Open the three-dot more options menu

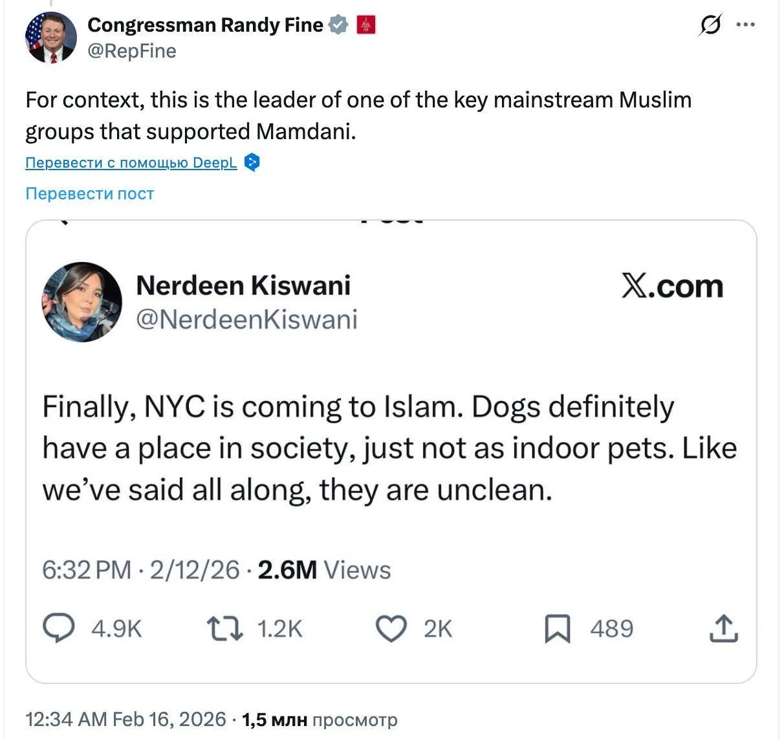[745, 25]
